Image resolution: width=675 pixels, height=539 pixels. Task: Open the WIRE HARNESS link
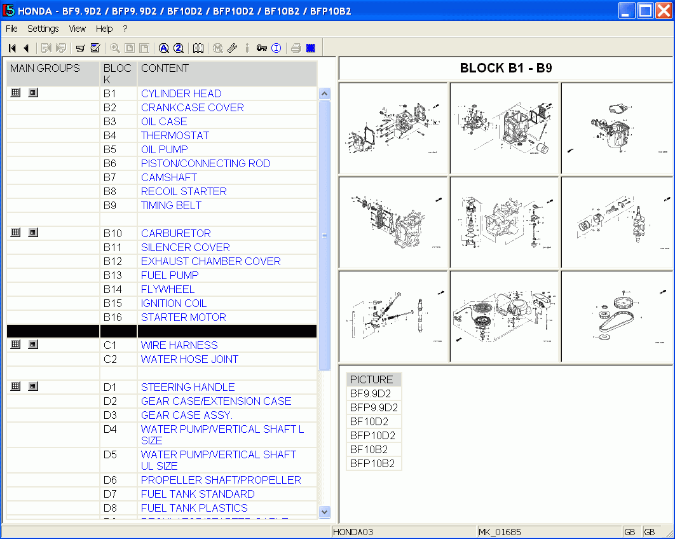click(x=179, y=345)
